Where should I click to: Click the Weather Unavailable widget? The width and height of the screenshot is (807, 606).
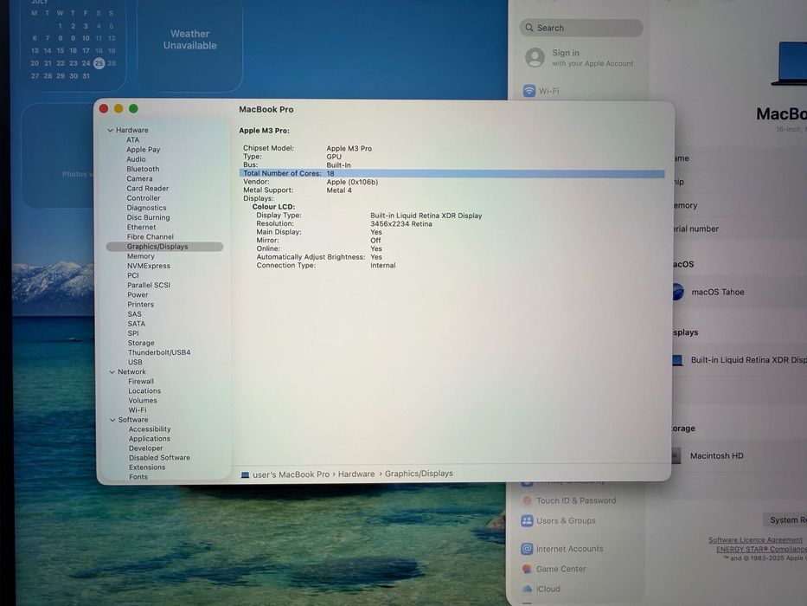(x=190, y=44)
